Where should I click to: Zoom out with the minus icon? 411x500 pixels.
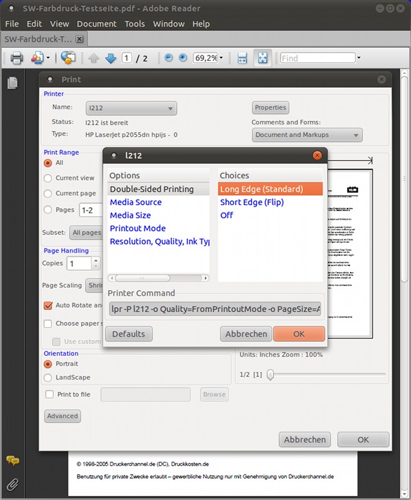(169, 57)
